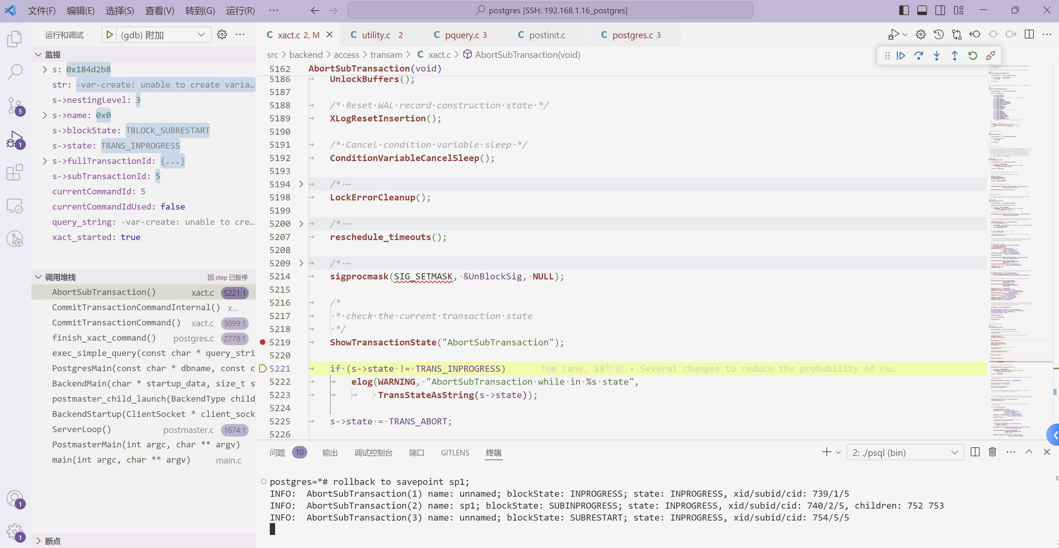Delete the terminal with the trash icon
The image size is (1059, 548).
coord(992,452)
